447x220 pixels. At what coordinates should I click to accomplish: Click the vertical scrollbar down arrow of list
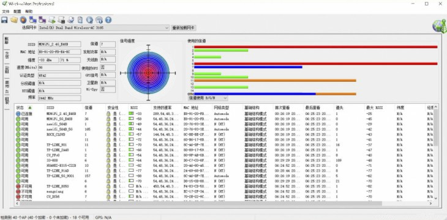pyautogui.click(x=435, y=198)
